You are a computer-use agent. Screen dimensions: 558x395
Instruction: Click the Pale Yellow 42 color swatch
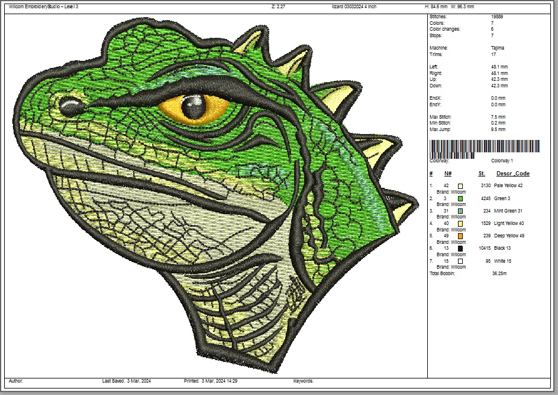point(460,186)
